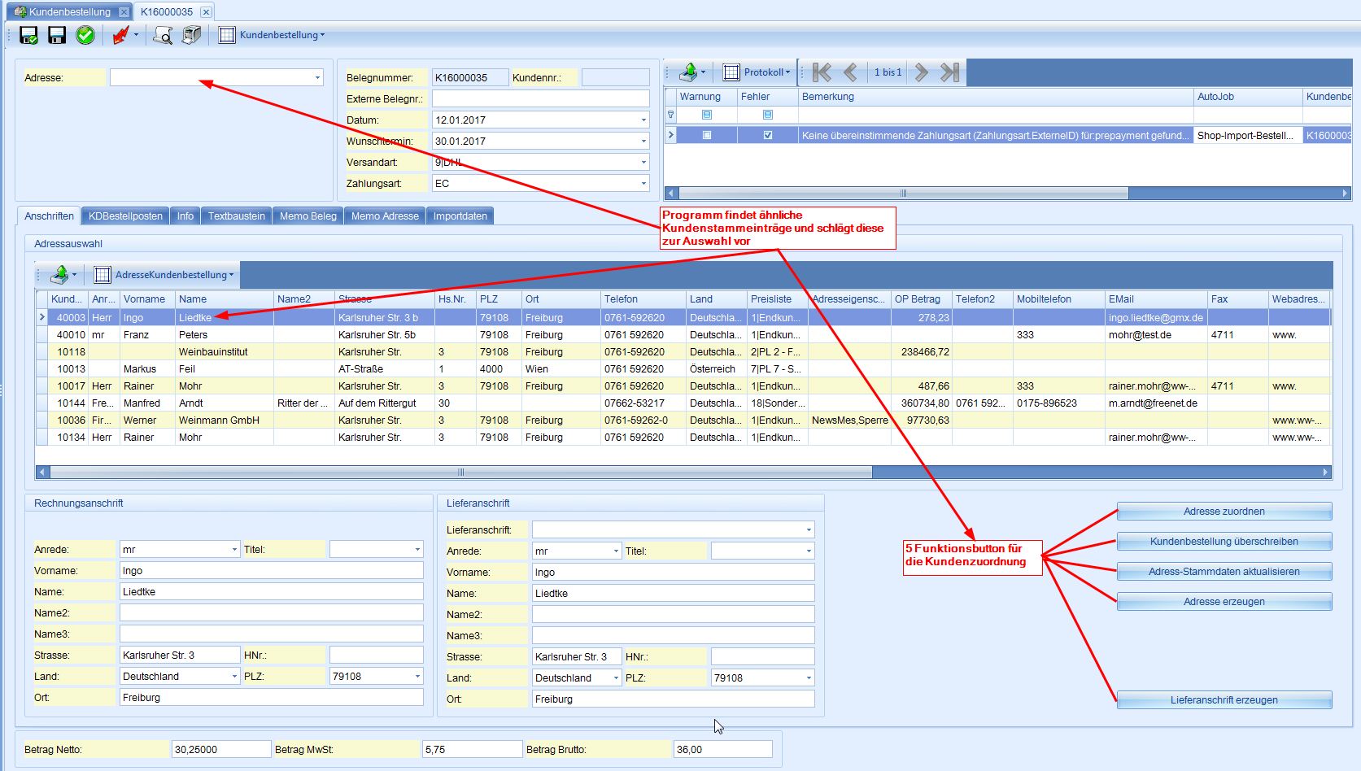Expand the AdresseKundenbestellung dropdown menu
The height and width of the screenshot is (771, 1361).
point(174,275)
